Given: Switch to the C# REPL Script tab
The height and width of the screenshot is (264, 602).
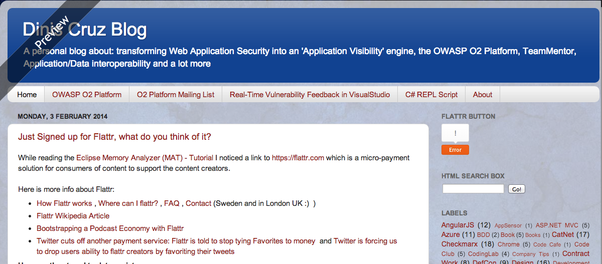Looking at the screenshot, I should (x=431, y=94).
